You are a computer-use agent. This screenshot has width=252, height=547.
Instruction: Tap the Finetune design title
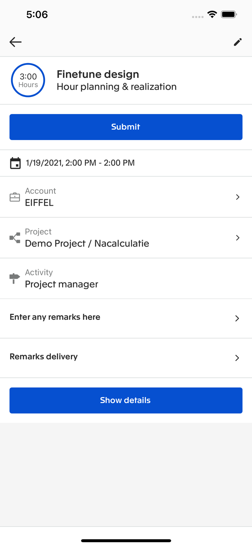point(98,74)
